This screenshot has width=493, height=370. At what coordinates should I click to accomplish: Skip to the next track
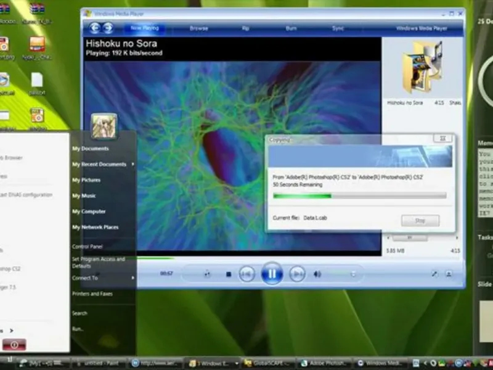[297, 274]
